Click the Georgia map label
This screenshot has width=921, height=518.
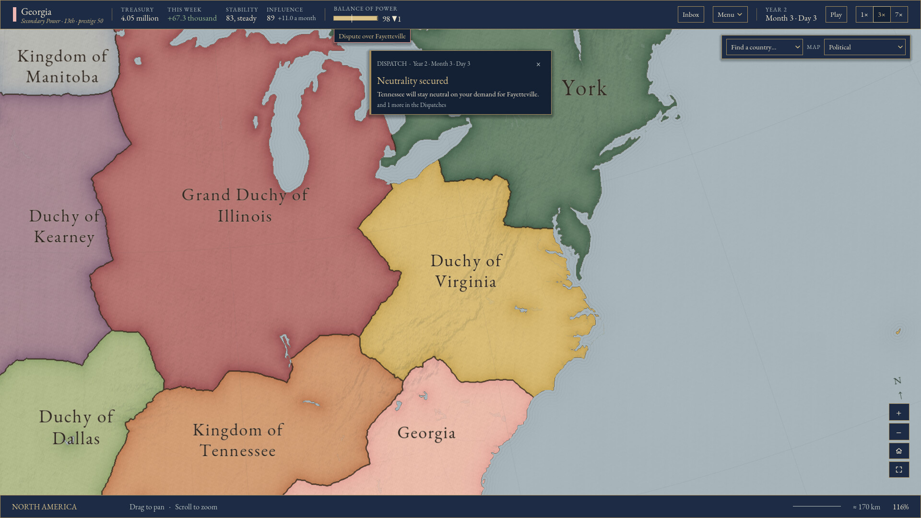[x=426, y=433]
